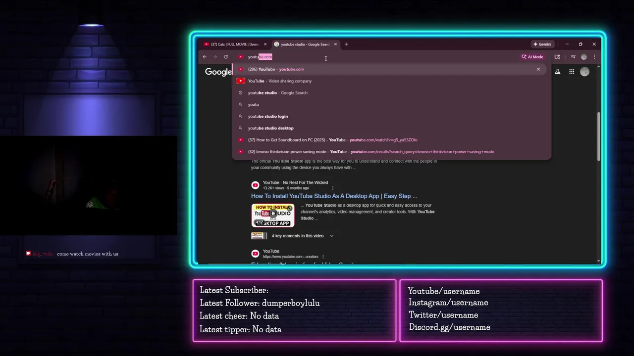The width and height of the screenshot is (634, 356).
Task: Remove the youtube.com suggestion with its X
Action: tap(538, 69)
